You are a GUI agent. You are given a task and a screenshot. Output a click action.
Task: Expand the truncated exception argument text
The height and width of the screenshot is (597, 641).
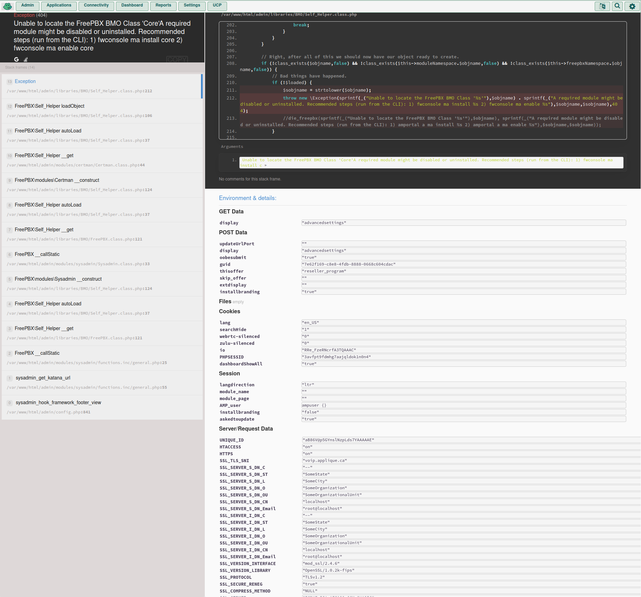(x=265, y=165)
